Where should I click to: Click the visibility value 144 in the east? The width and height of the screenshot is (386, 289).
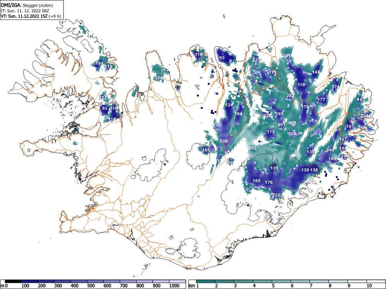point(343,148)
